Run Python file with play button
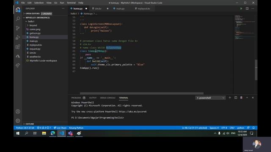The width and height of the screenshot is (271, 152). pos(241,8)
